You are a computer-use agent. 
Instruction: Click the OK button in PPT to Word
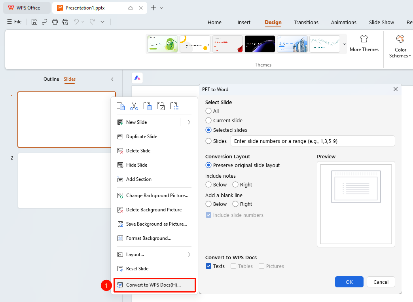click(x=349, y=282)
